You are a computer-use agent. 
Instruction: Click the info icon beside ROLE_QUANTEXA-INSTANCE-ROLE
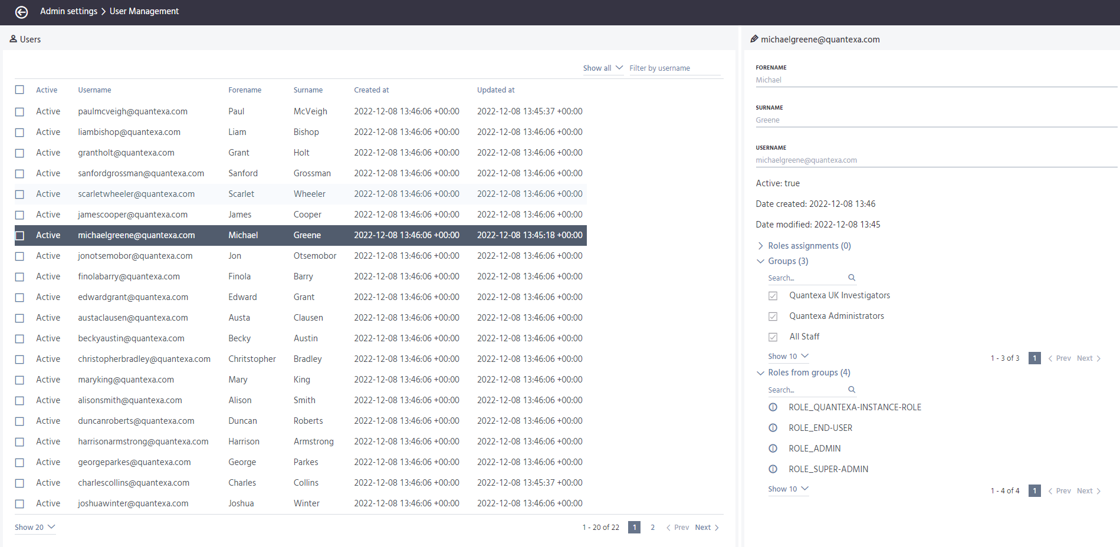point(773,407)
